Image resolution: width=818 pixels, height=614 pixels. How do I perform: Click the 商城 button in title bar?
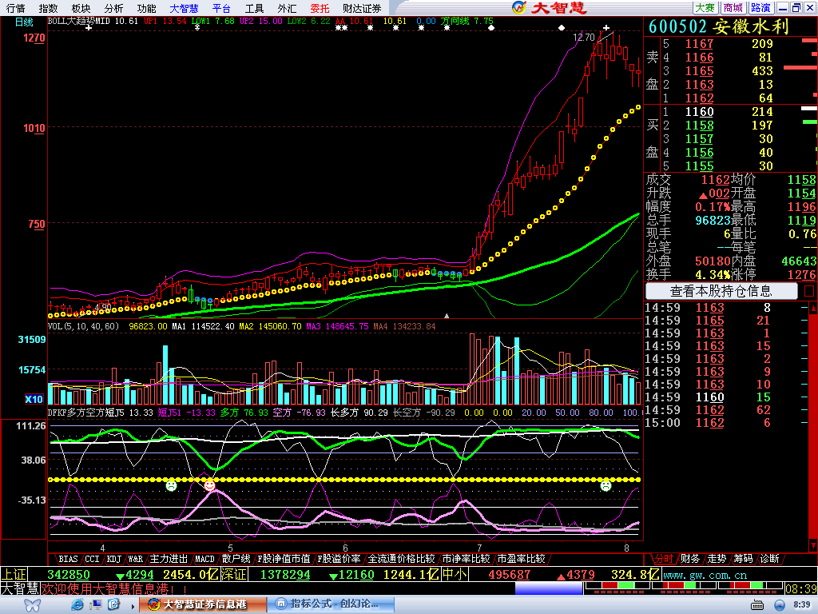tap(733, 7)
